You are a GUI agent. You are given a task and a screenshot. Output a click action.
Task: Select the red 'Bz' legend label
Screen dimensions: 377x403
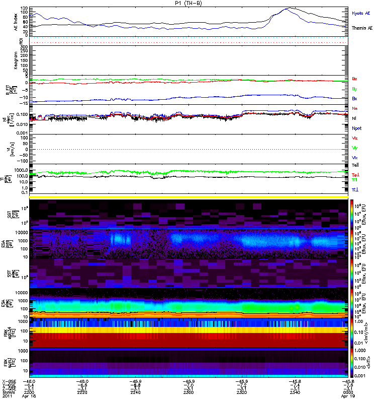[x=354, y=79]
